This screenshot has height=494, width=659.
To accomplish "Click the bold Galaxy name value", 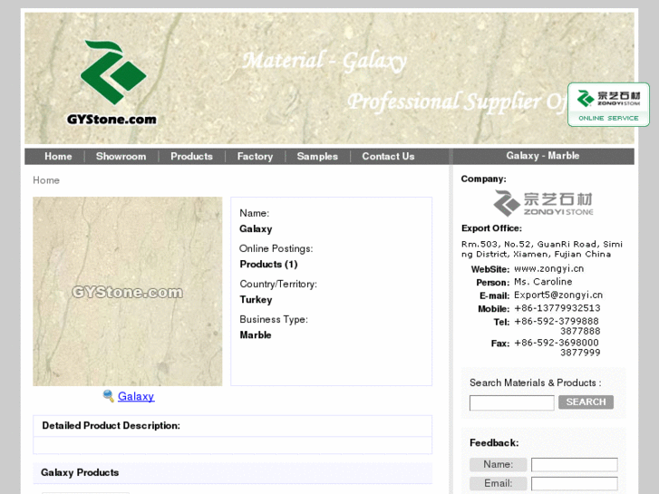I will [256, 228].
